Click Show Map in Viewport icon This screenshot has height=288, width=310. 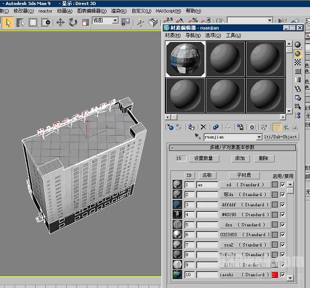coord(265,127)
